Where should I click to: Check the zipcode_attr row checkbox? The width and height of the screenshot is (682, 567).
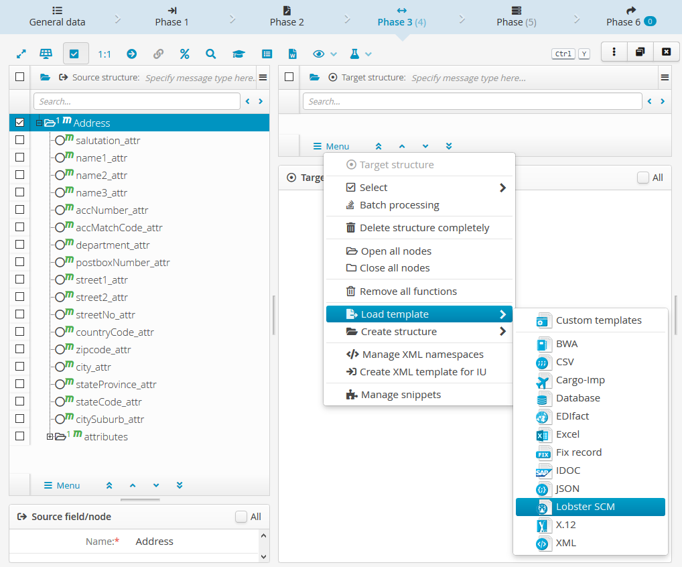[19, 349]
